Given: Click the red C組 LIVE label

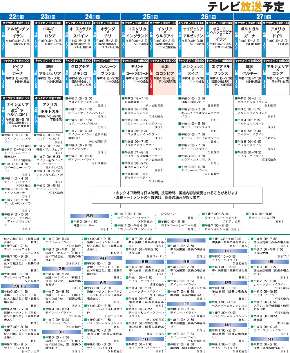Looking at the screenshot, I should 151,79.
